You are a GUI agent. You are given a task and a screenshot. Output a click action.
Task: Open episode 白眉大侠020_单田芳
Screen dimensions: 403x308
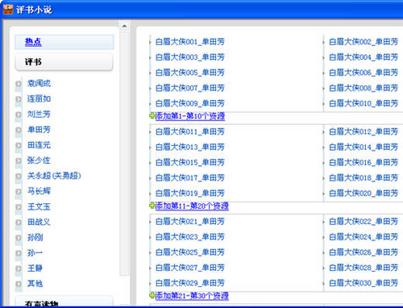pos(364,194)
